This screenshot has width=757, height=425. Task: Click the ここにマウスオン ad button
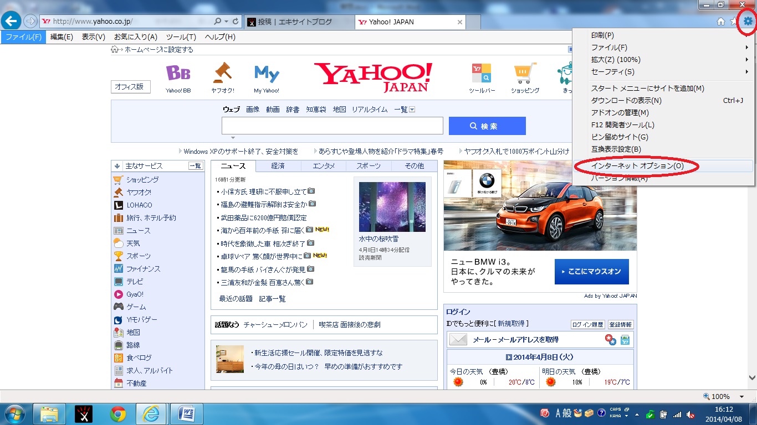click(591, 272)
